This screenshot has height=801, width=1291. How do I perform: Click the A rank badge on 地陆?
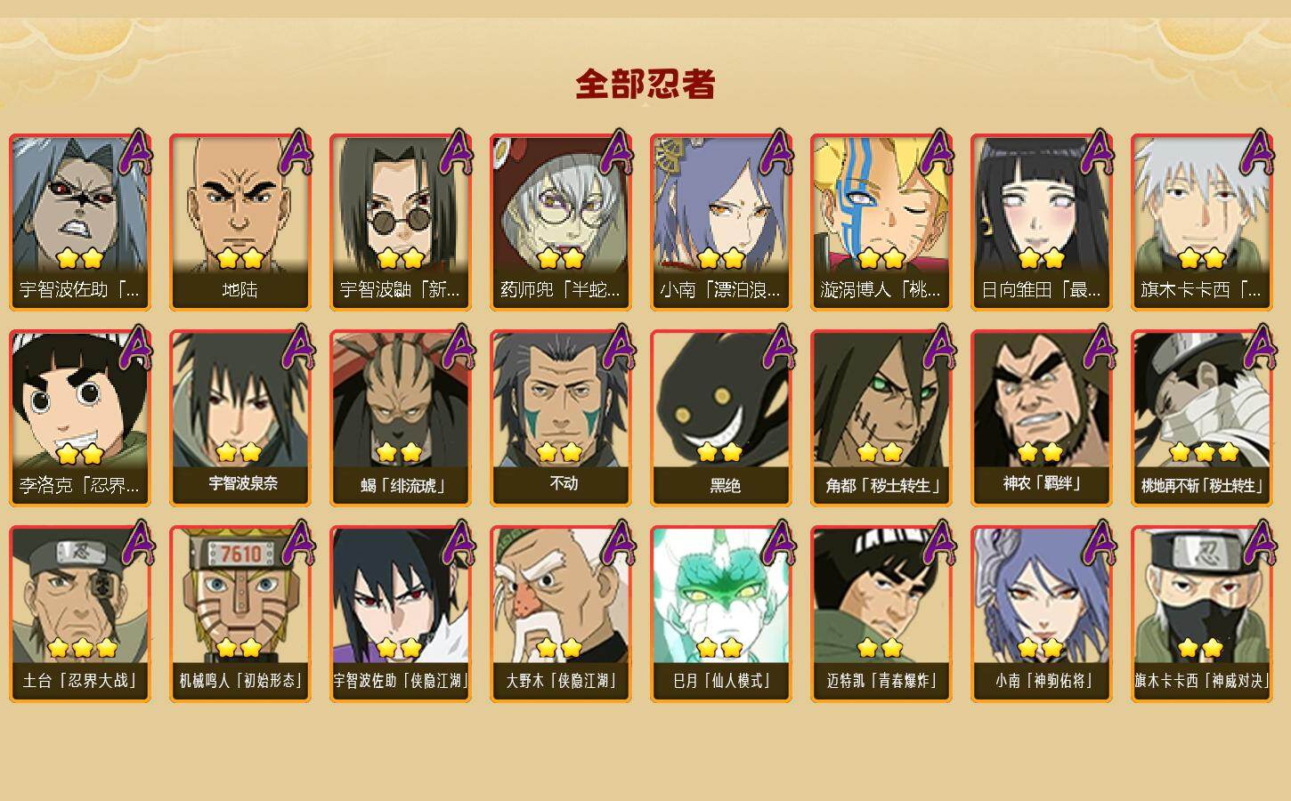(x=297, y=153)
